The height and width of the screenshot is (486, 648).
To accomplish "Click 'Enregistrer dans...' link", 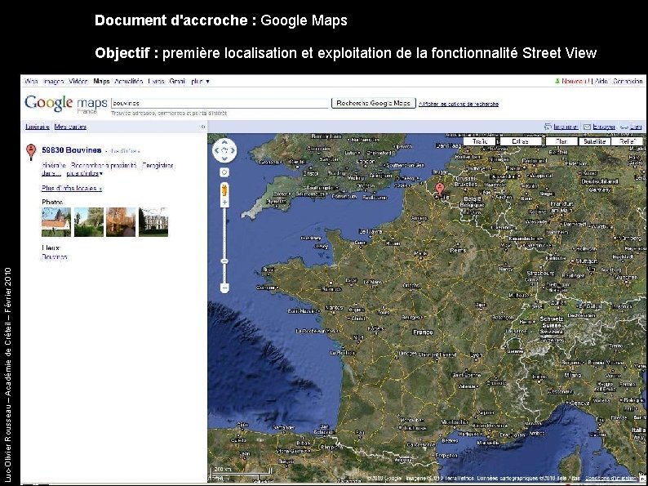I will (158, 166).
